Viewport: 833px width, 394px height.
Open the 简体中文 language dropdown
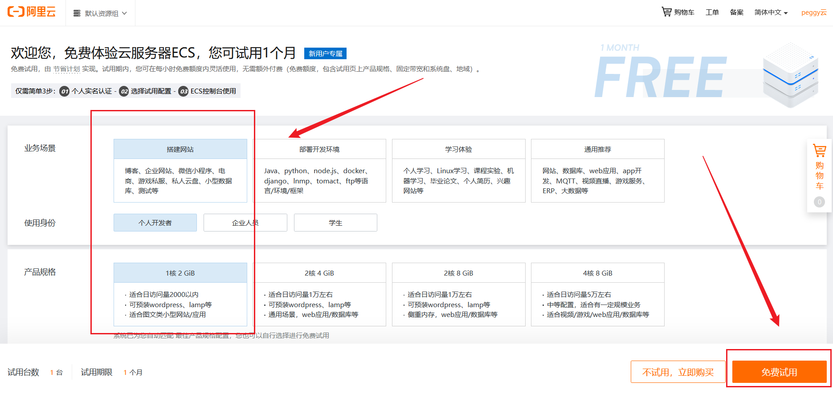771,12
